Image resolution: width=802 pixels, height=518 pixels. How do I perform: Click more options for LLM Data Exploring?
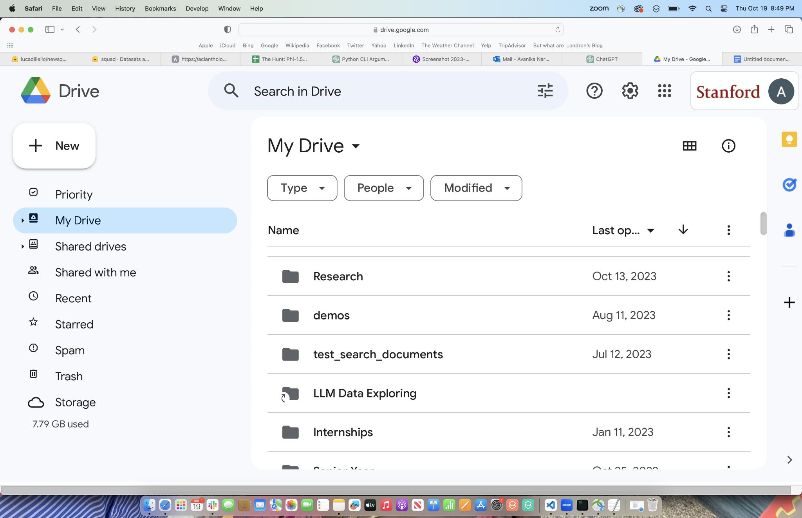point(729,393)
